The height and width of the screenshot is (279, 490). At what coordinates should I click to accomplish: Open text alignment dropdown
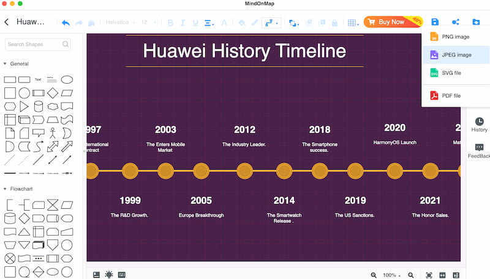click(x=209, y=23)
